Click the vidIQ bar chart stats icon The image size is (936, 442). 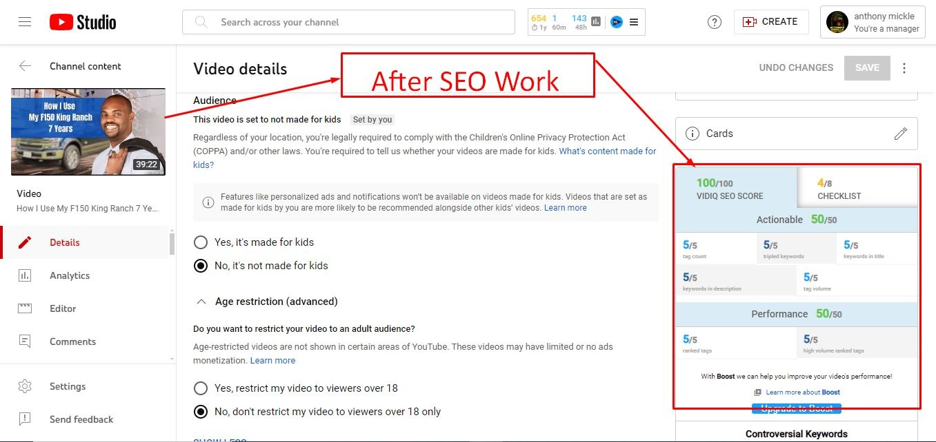[x=596, y=22]
